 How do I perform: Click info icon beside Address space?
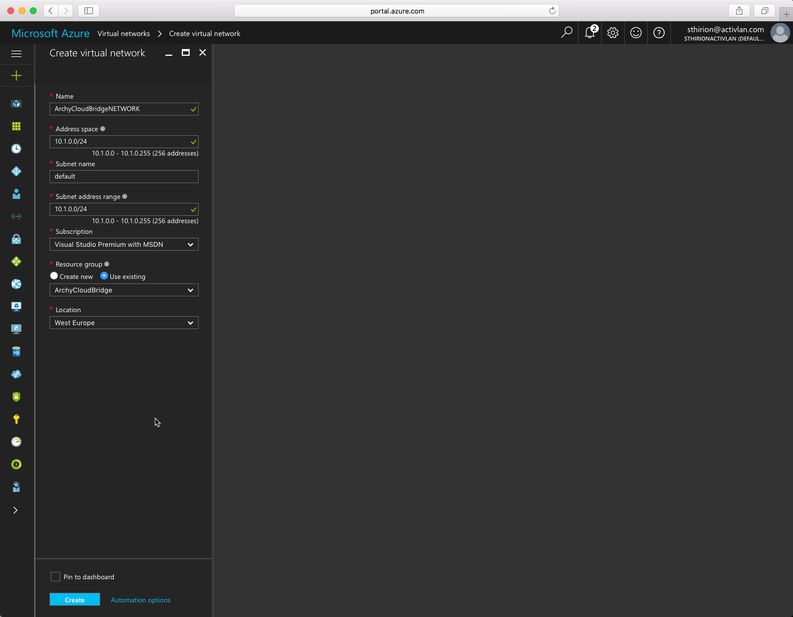(102, 129)
